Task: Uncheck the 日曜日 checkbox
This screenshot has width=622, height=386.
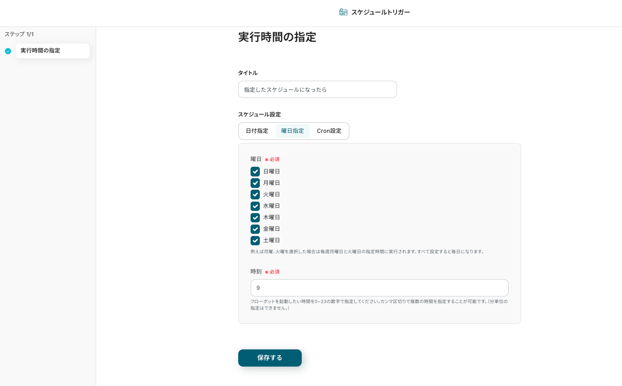Action: [255, 172]
